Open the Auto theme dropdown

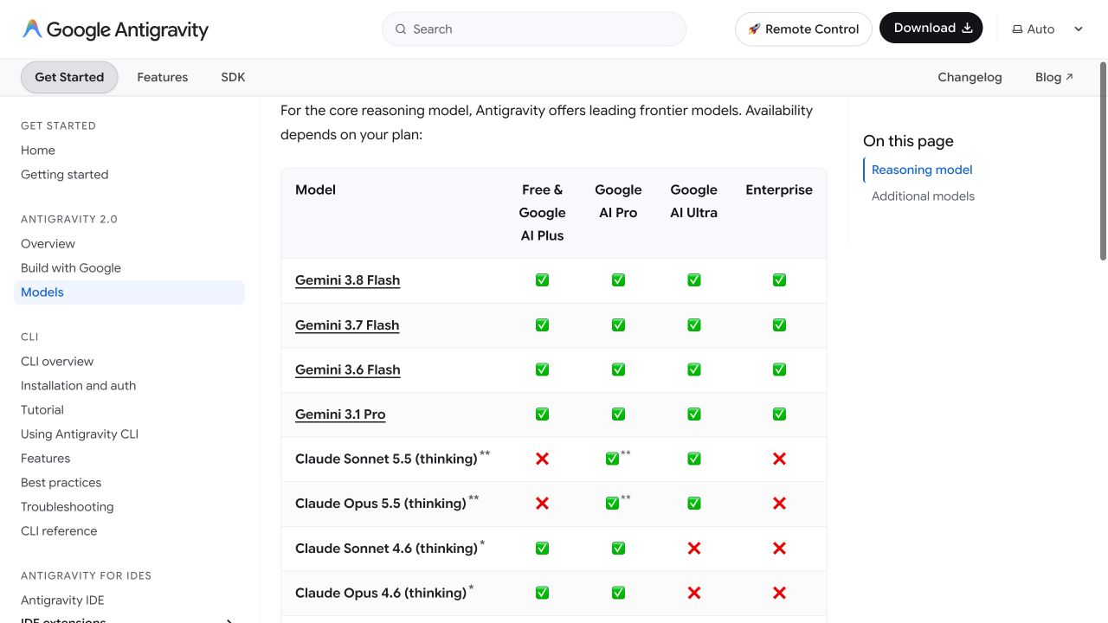[1047, 29]
